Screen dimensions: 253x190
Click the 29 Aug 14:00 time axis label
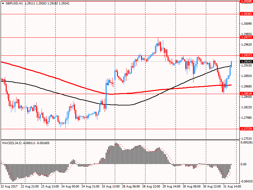pyautogui.click(x=171, y=187)
